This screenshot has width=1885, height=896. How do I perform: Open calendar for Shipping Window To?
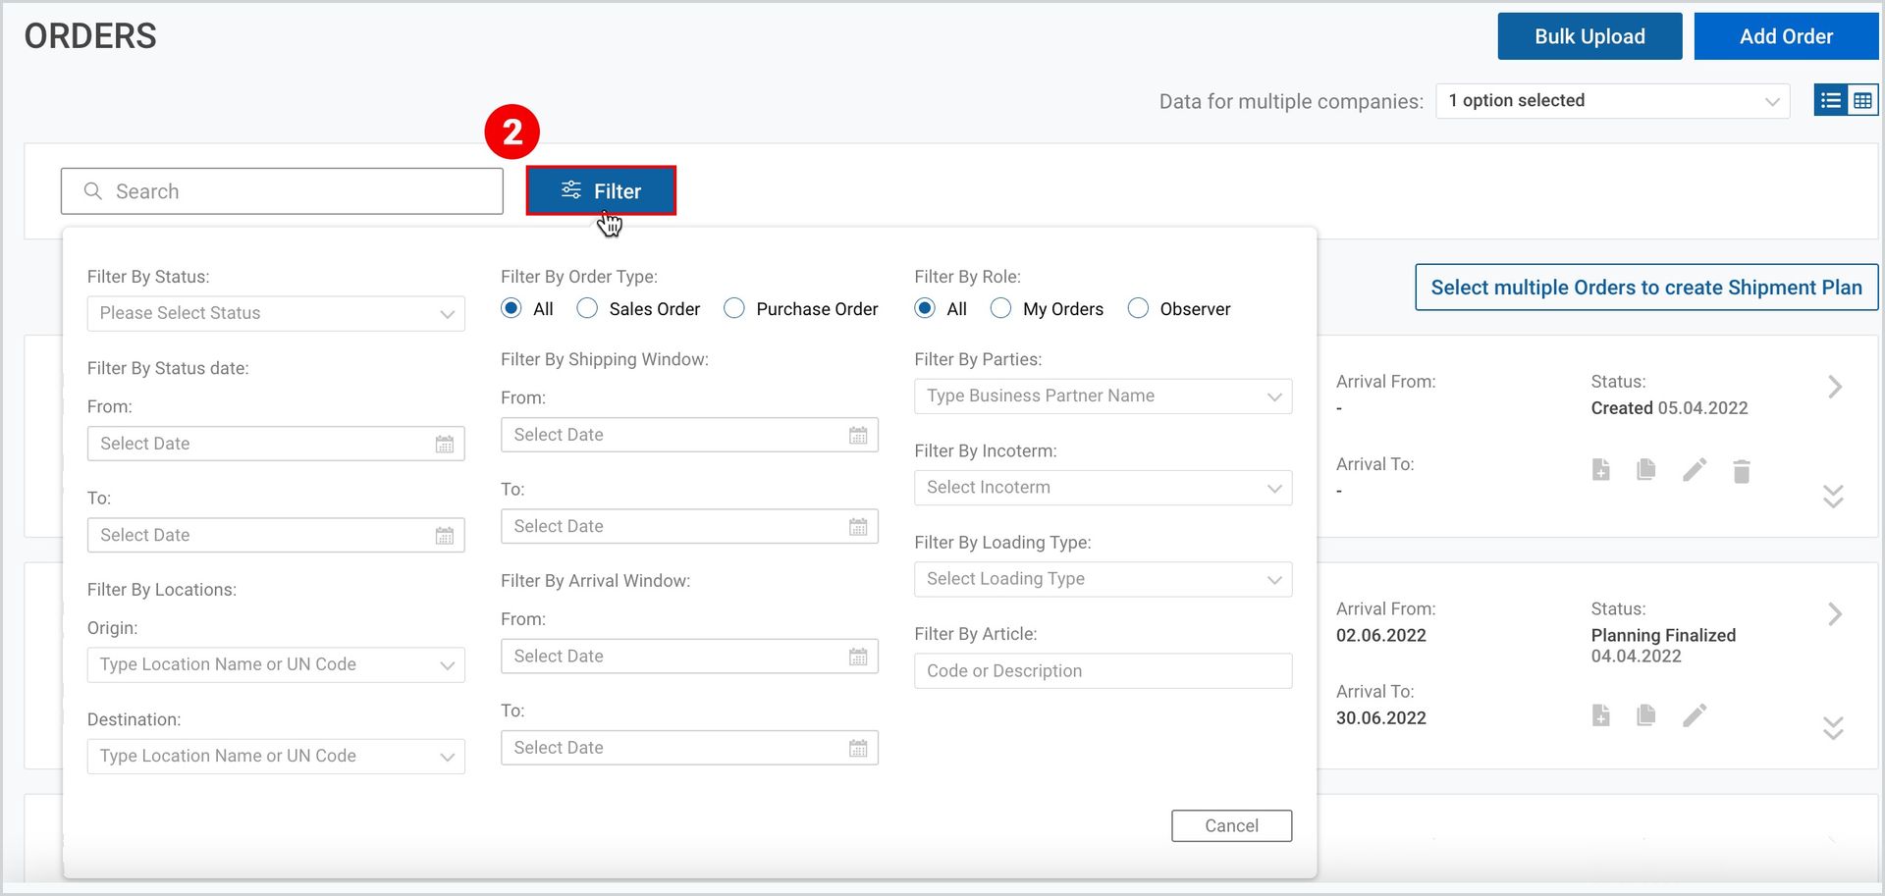tap(858, 527)
